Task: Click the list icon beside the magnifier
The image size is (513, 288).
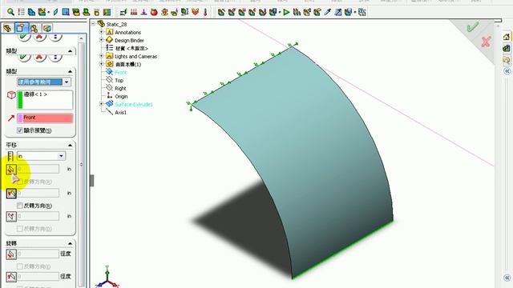Action: [x=22, y=13]
